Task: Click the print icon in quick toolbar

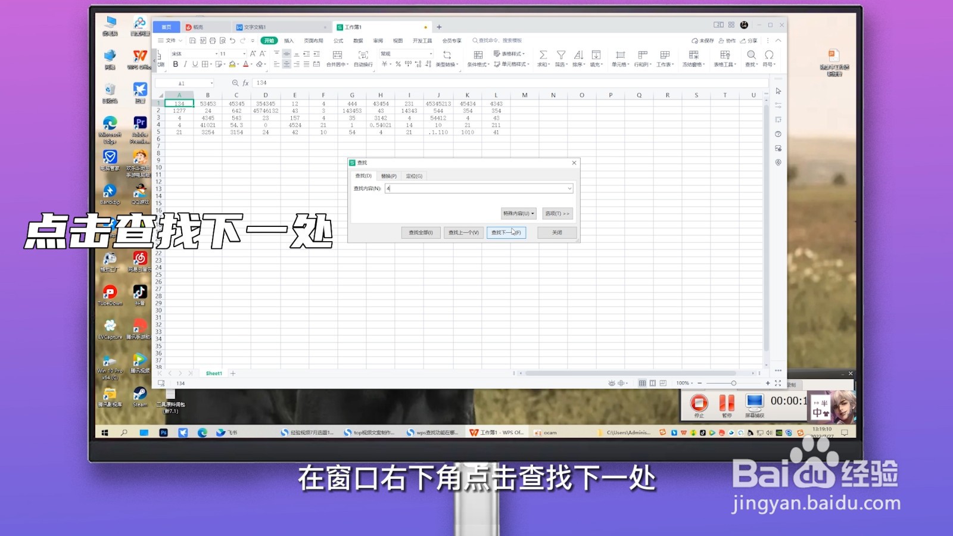Action: (213, 40)
